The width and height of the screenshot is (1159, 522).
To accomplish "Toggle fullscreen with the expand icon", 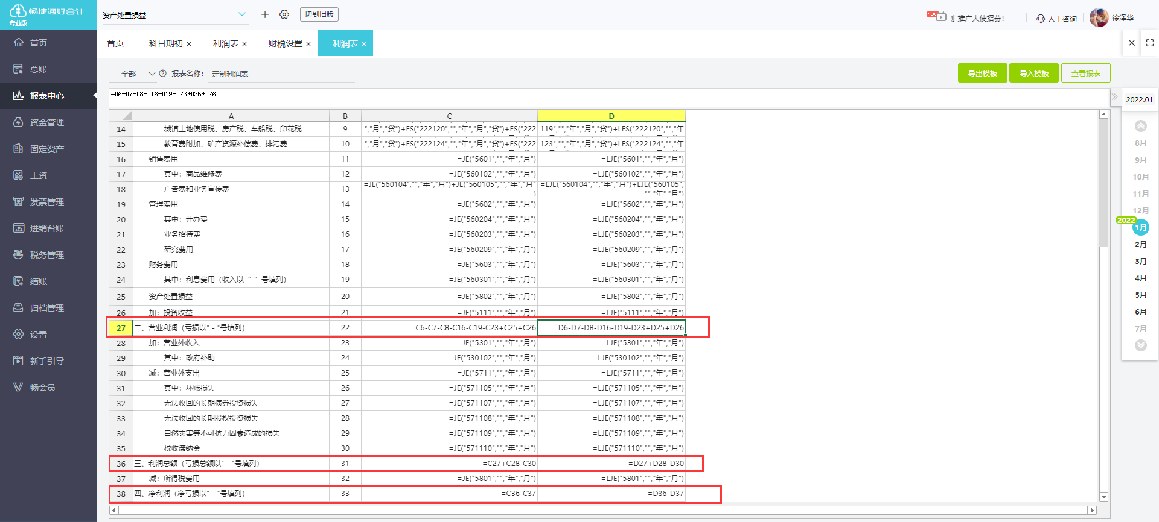I will pyautogui.click(x=1150, y=43).
